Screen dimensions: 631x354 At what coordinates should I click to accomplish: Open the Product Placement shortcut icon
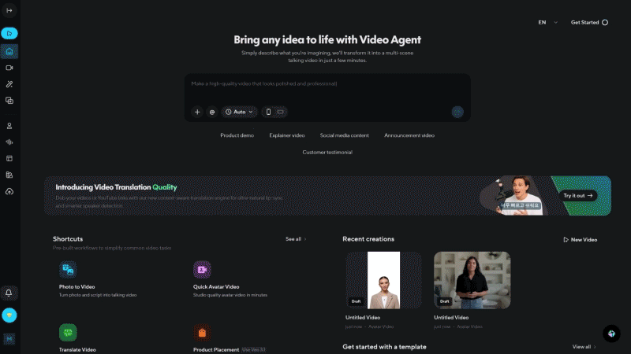point(202,332)
